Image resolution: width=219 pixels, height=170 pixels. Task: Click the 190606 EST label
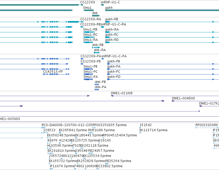91,166
